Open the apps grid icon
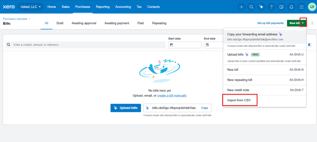This screenshot has height=142, width=317. (x=301, y=7)
